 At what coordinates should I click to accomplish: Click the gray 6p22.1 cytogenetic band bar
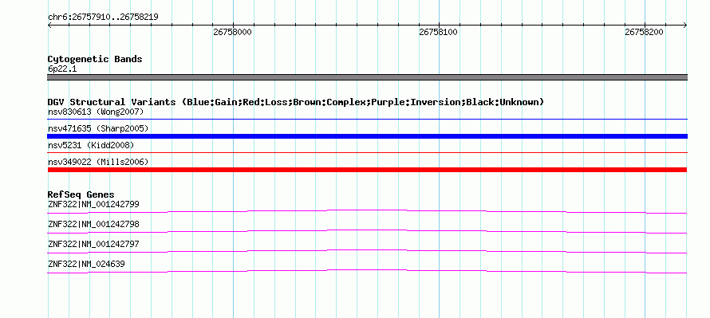pos(367,77)
